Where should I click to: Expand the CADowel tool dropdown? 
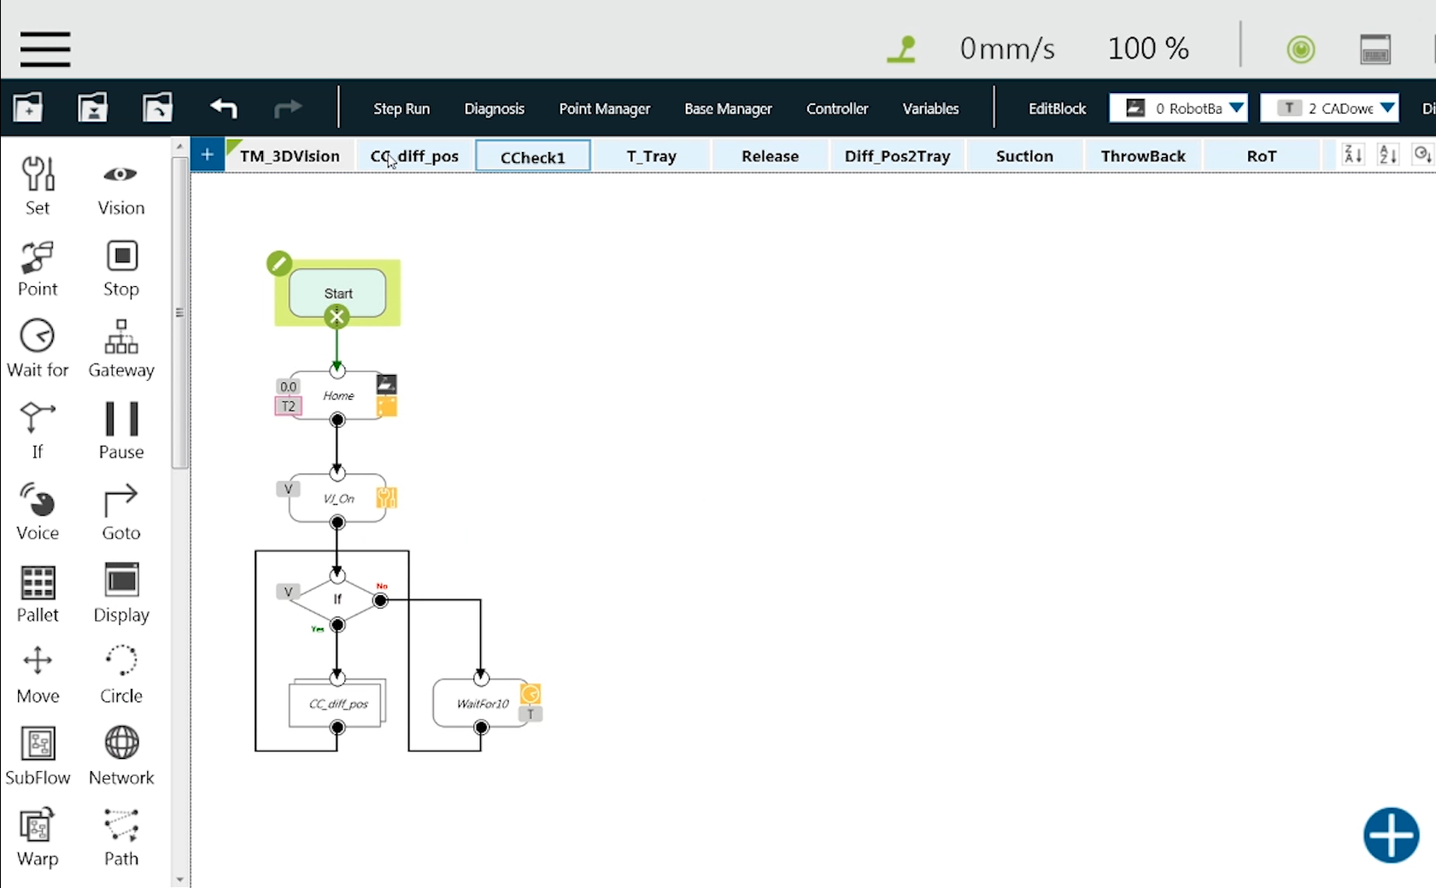point(1330,108)
